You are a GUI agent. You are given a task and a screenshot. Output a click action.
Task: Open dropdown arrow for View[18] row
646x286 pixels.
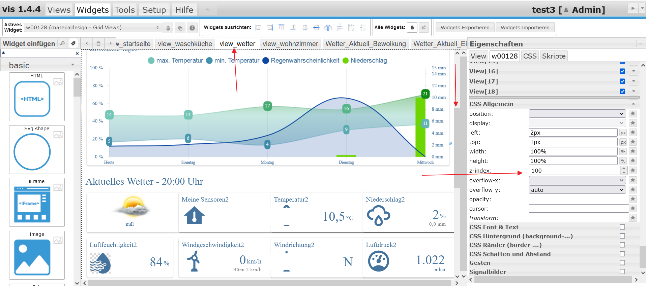point(634,92)
